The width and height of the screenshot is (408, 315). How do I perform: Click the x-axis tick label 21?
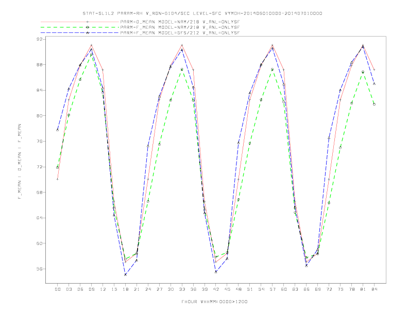pos(137,289)
